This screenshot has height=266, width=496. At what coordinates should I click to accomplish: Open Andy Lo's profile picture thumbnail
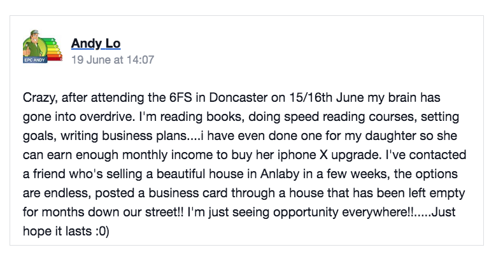tap(43, 47)
